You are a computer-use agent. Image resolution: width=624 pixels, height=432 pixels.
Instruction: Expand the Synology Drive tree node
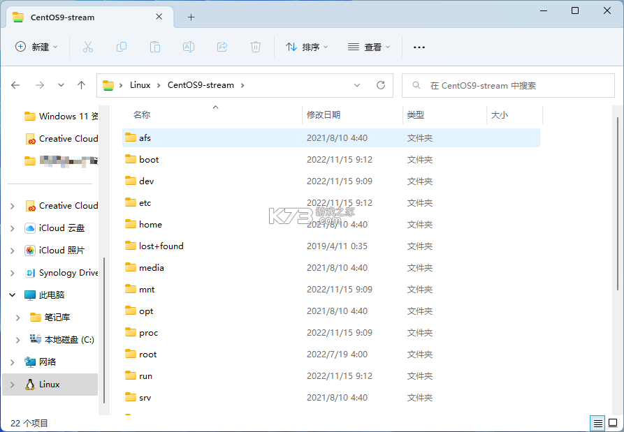coord(13,273)
